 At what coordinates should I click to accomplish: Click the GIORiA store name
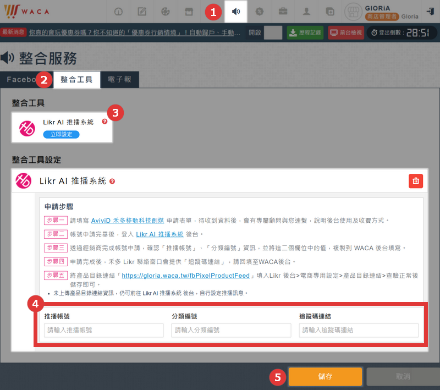[x=378, y=8]
